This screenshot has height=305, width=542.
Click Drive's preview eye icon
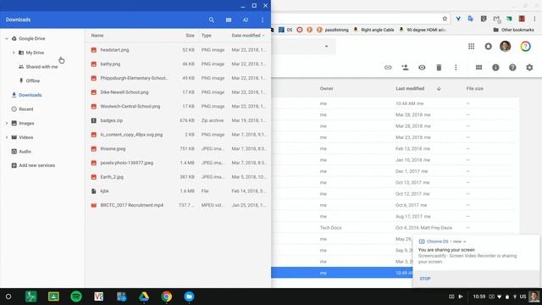pyautogui.click(x=422, y=68)
